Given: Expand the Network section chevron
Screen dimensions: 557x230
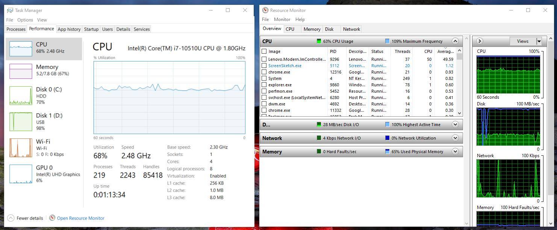Looking at the screenshot, I should 455,138.
